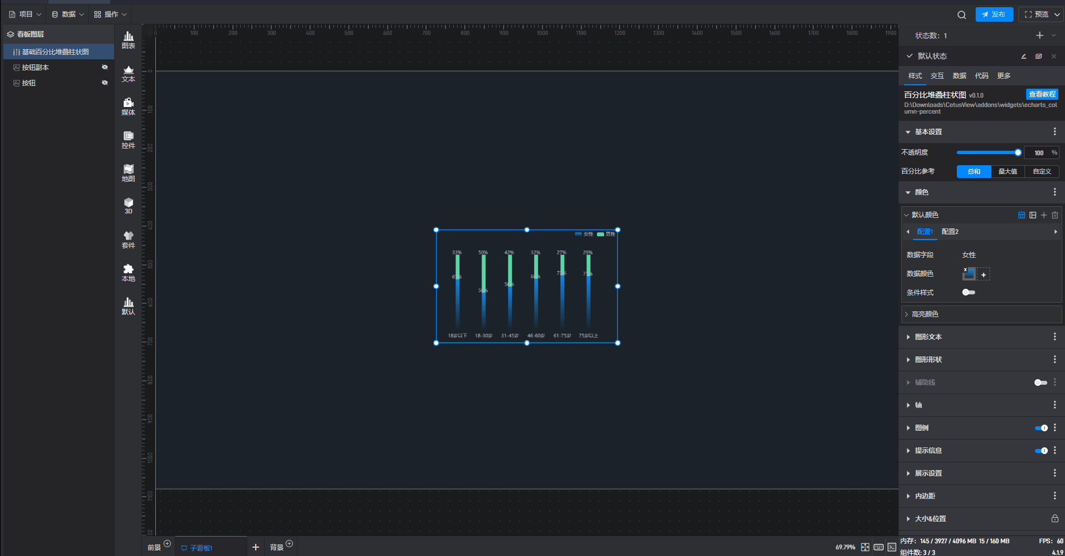This screenshot has height=556, width=1065.
Task: Toggle the 图例 legend switch
Action: [1041, 428]
